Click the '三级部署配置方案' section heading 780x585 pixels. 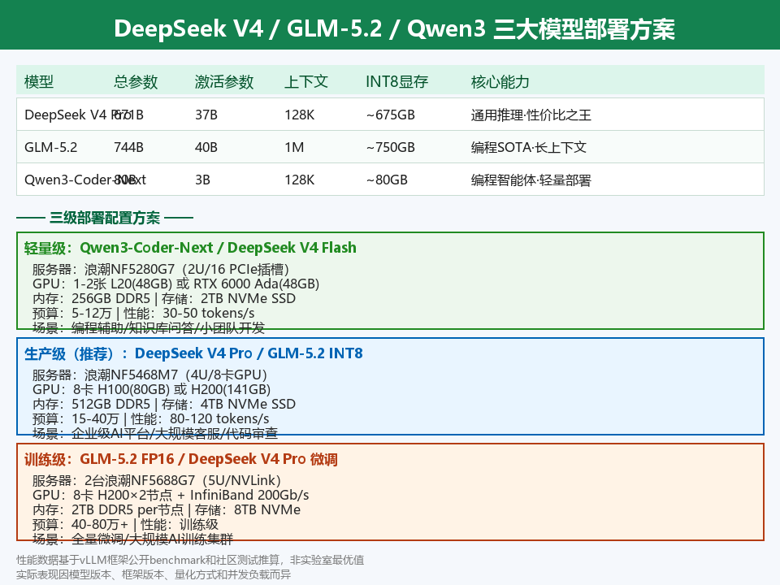105,218
